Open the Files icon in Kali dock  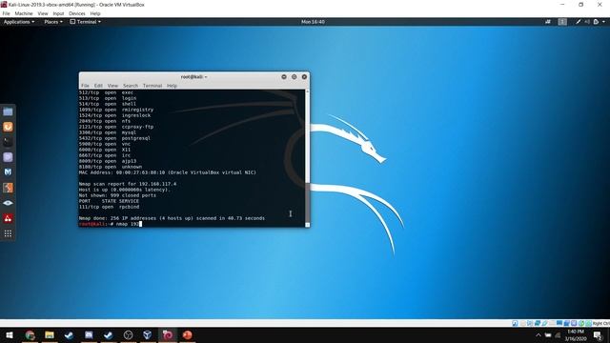[x=8, y=112]
